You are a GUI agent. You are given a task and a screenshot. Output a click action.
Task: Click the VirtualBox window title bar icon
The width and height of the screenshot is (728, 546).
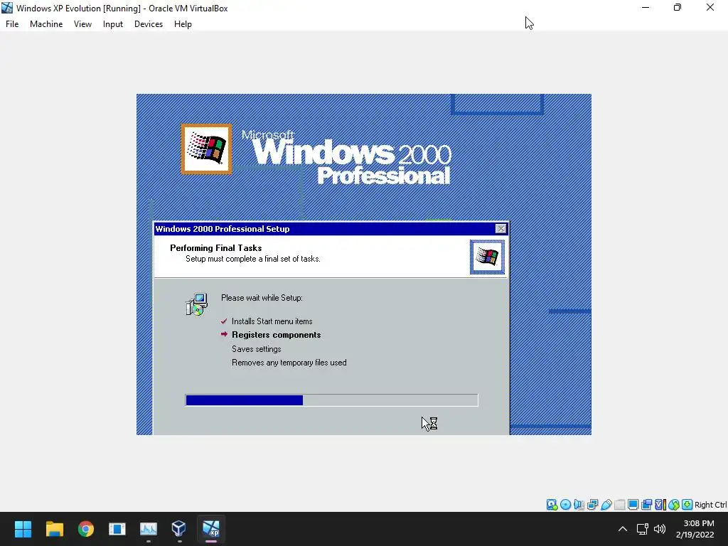point(7,8)
